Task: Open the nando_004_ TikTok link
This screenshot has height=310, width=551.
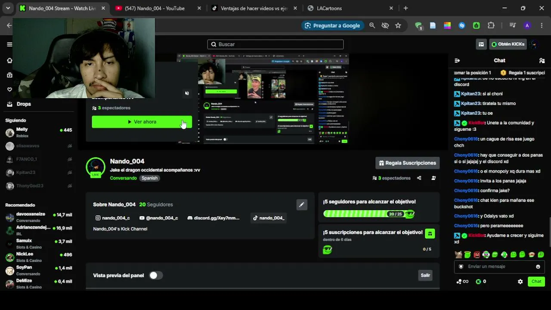Action: tap(269, 218)
